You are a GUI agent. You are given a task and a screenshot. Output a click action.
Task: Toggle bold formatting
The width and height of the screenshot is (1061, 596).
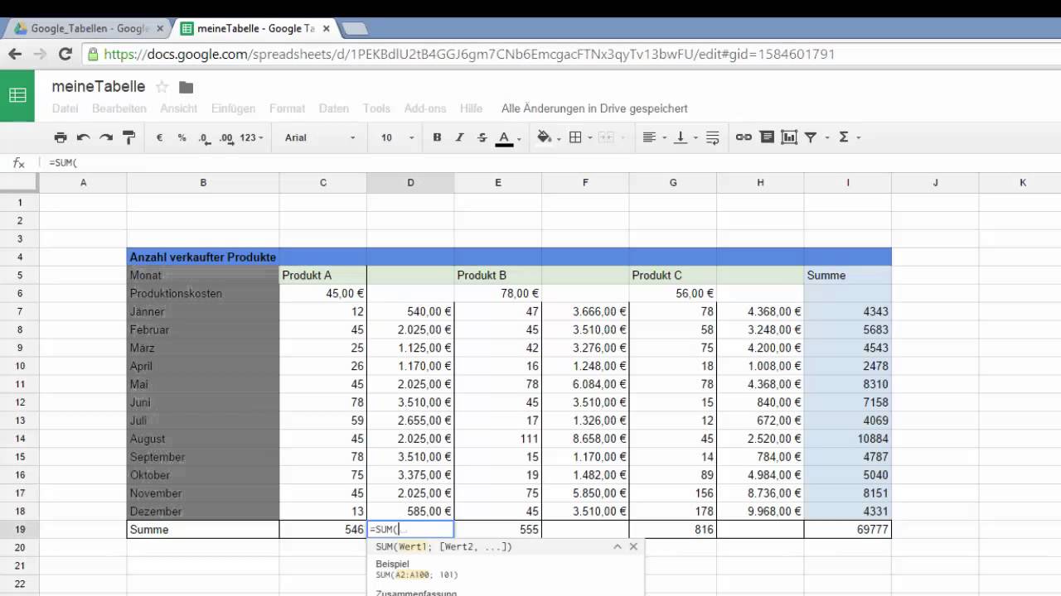coord(437,137)
